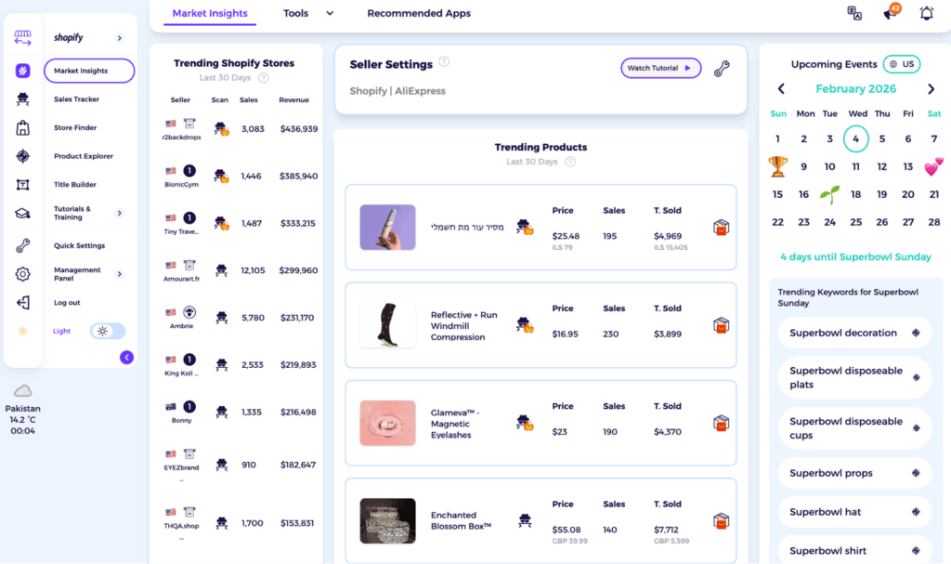Select the Product Explorer crosshair icon
This screenshot has height=564, width=951.
click(x=22, y=156)
